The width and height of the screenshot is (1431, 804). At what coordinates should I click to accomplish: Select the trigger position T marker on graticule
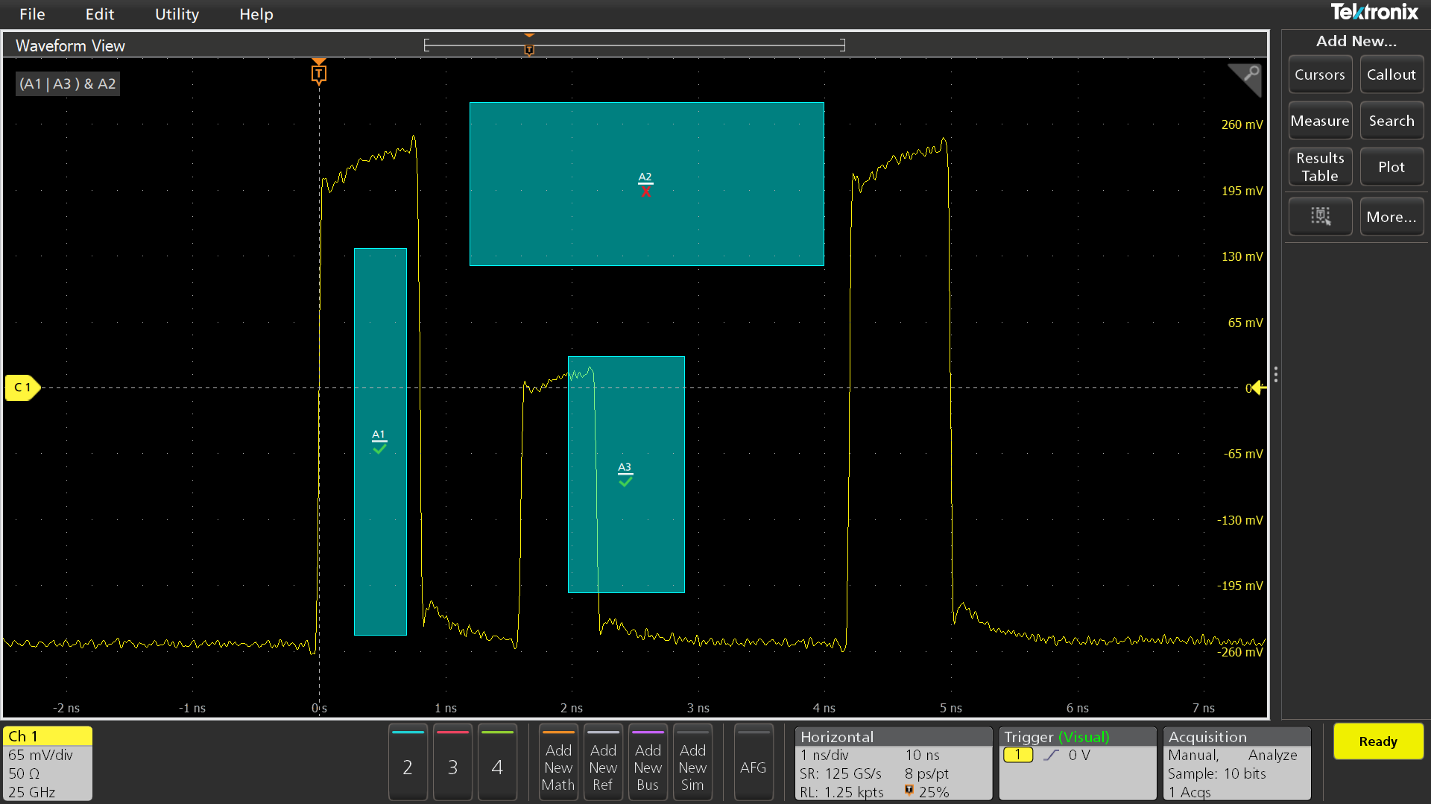tap(319, 73)
